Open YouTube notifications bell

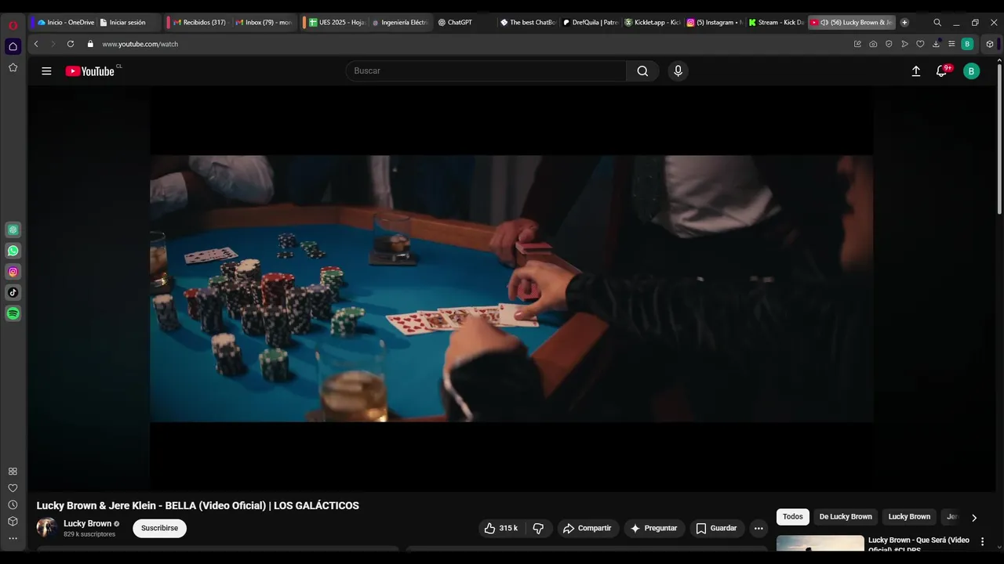(942, 71)
